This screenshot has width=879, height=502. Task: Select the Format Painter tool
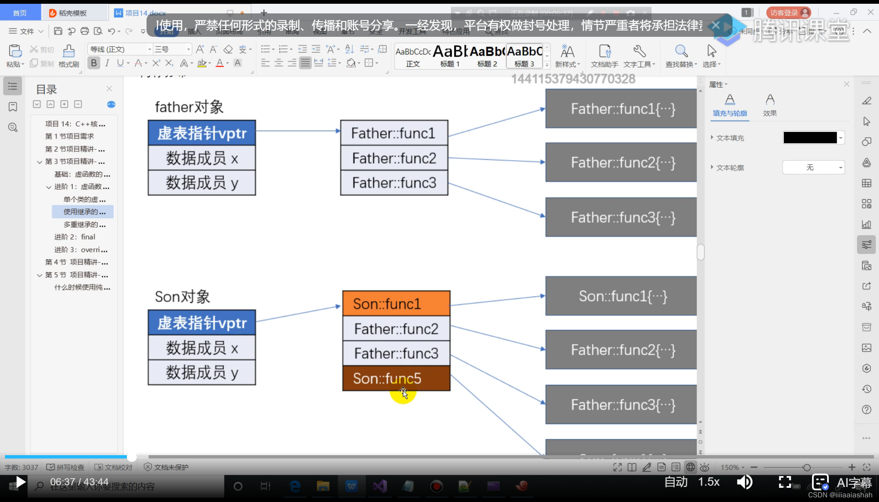[x=69, y=56]
